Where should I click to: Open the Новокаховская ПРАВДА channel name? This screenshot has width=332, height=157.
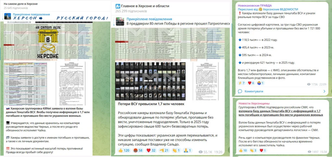(x=255, y=6)
